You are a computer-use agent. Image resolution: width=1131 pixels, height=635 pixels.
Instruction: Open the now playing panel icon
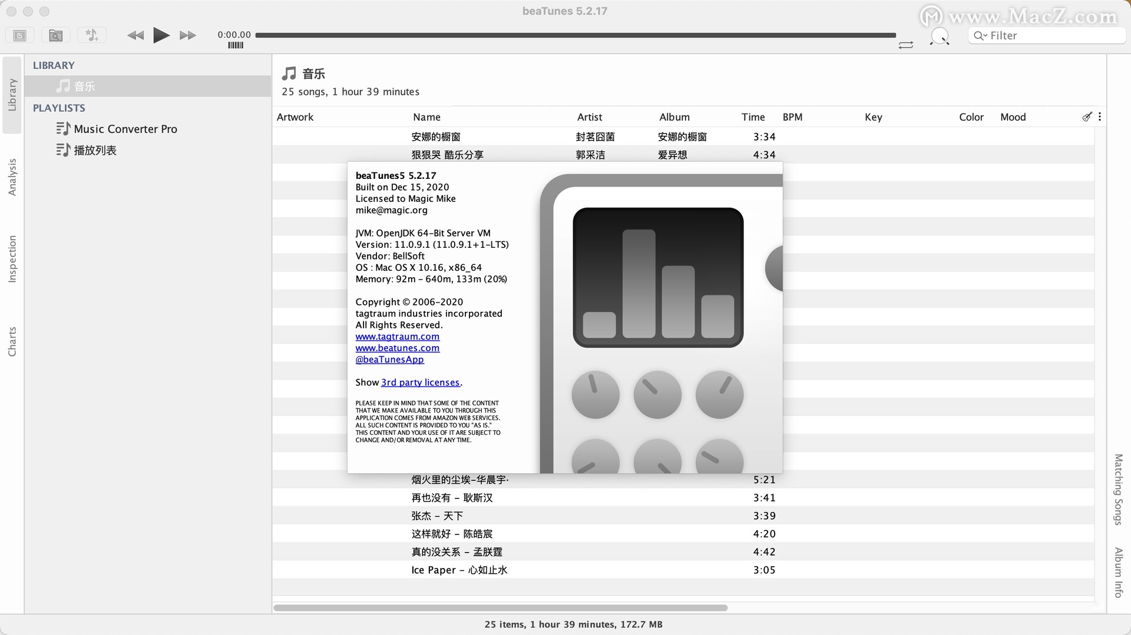(19, 35)
